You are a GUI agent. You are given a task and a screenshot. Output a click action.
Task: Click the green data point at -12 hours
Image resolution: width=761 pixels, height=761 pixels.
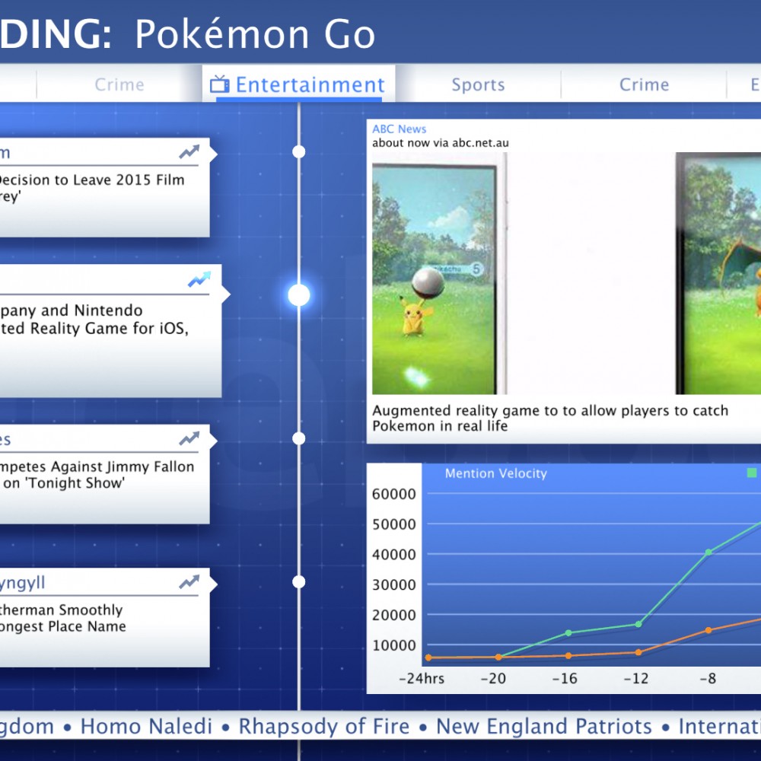(638, 624)
